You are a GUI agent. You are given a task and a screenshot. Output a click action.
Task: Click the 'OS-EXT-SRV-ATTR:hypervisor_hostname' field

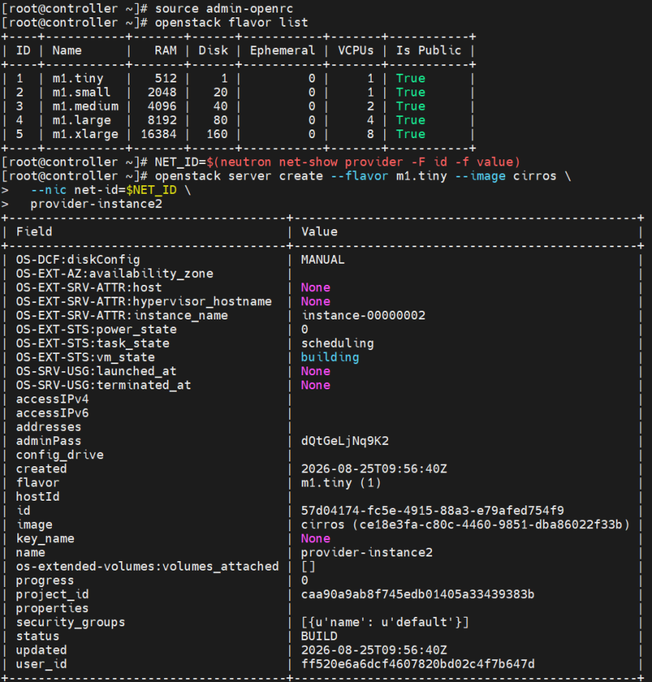(144, 301)
